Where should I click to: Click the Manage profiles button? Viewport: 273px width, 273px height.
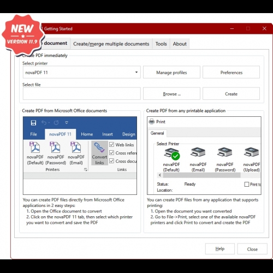(x=171, y=73)
